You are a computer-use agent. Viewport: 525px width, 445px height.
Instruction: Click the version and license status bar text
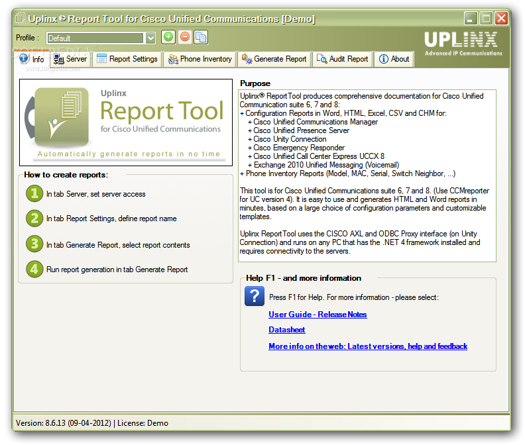92,423
